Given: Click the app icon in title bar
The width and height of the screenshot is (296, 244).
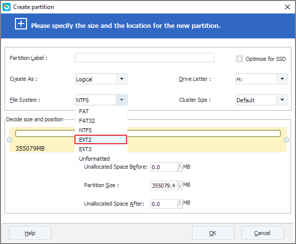Looking at the screenshot, I should pyautogui.click(x=6, y=7).
